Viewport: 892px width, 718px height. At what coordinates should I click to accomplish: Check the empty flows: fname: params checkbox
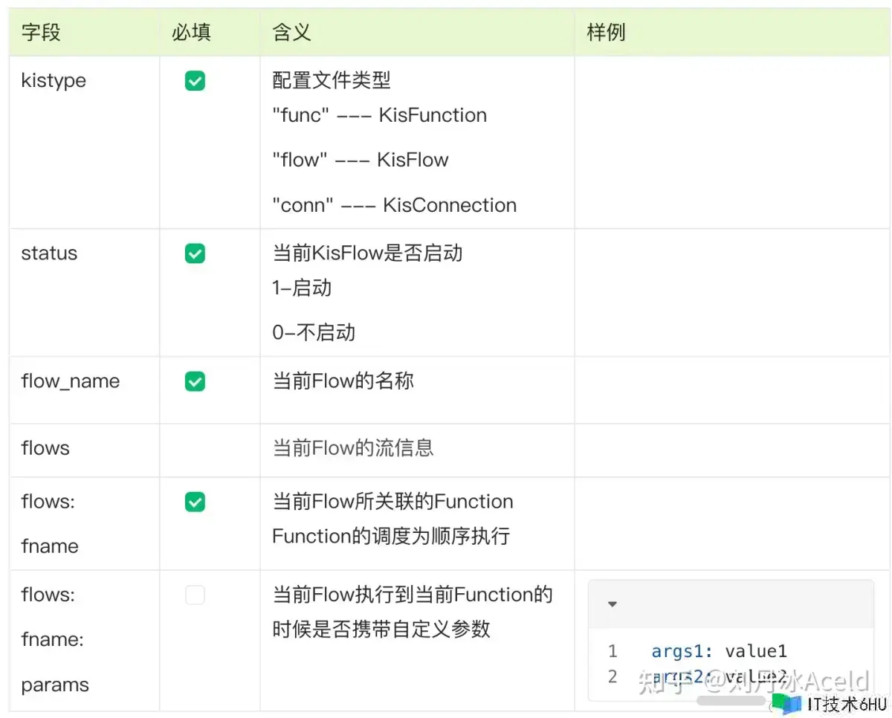coord(195,595)
